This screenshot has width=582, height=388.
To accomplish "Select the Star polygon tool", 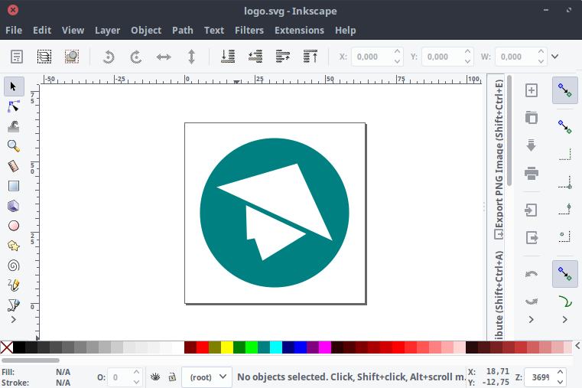I will pyautogui.click(x=14, y=246).
